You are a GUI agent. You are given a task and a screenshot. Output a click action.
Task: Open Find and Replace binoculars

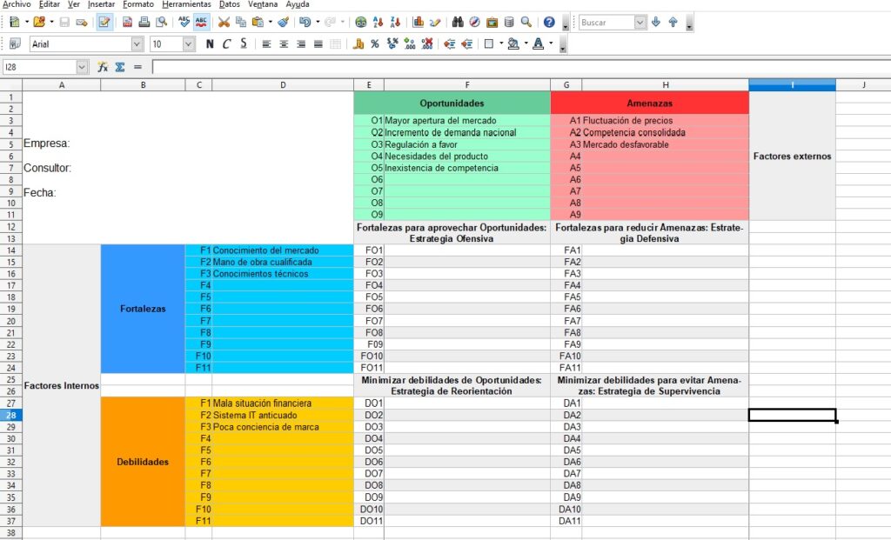pos(458,22)
